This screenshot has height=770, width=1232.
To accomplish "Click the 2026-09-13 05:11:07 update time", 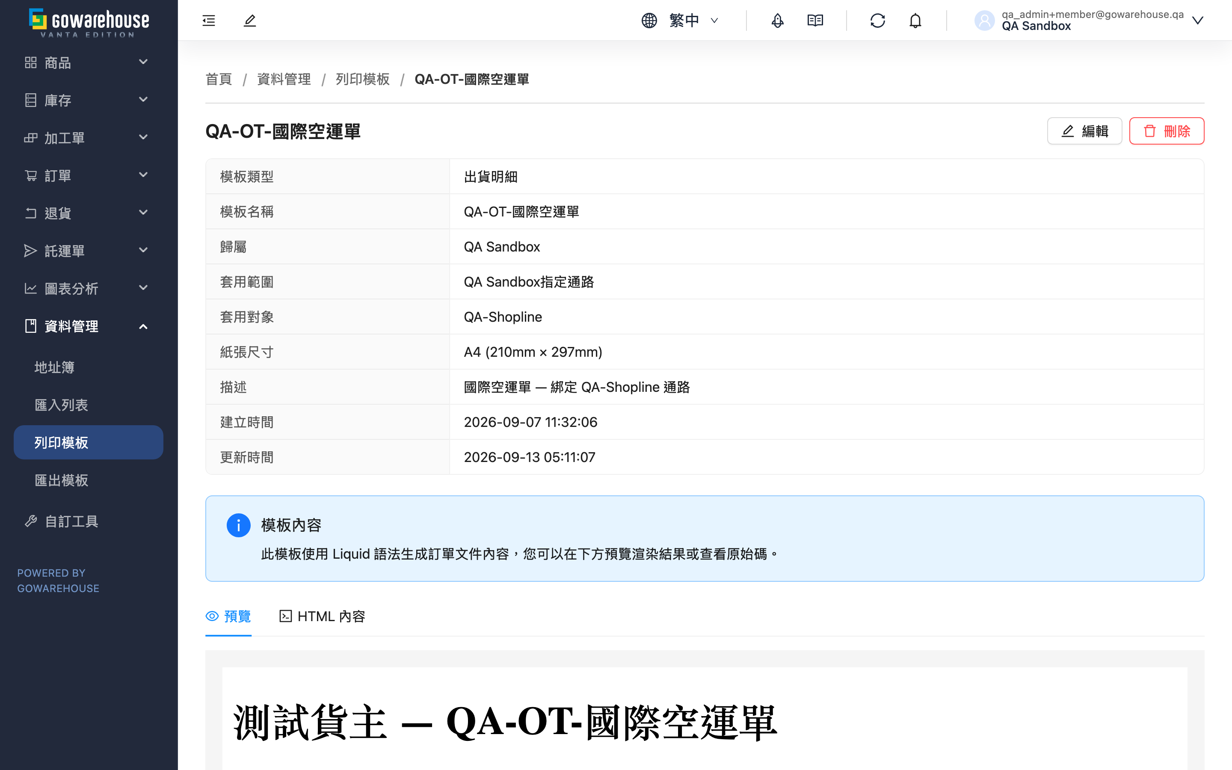I will click(x=530, y=457).
